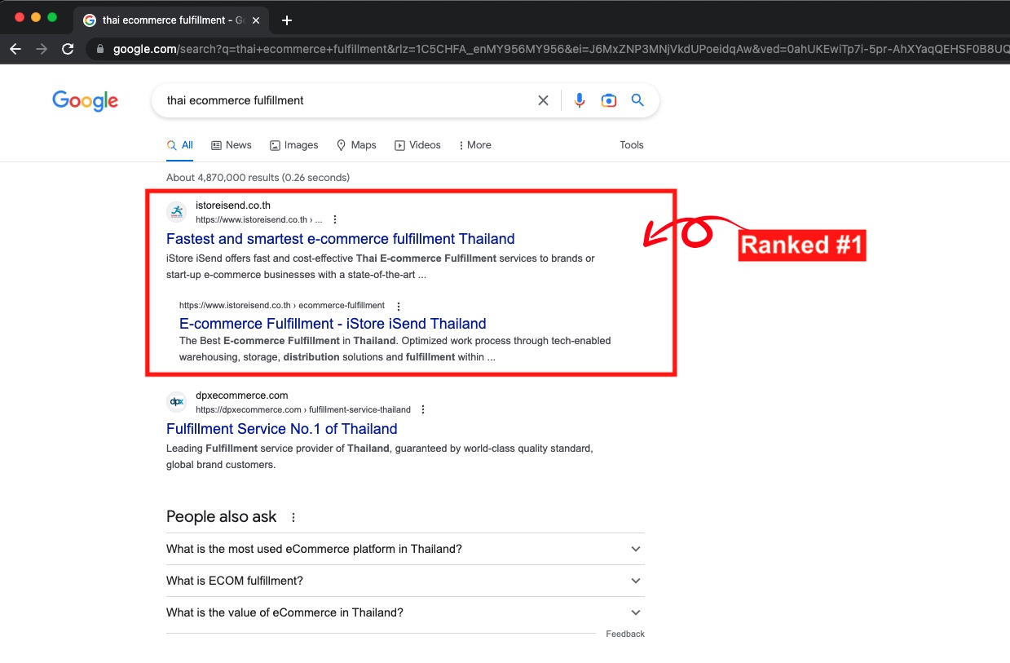Click the dpxecommerce.com site favicon
This screenshot has height=663, width=1010.
[x=177, y=402]
